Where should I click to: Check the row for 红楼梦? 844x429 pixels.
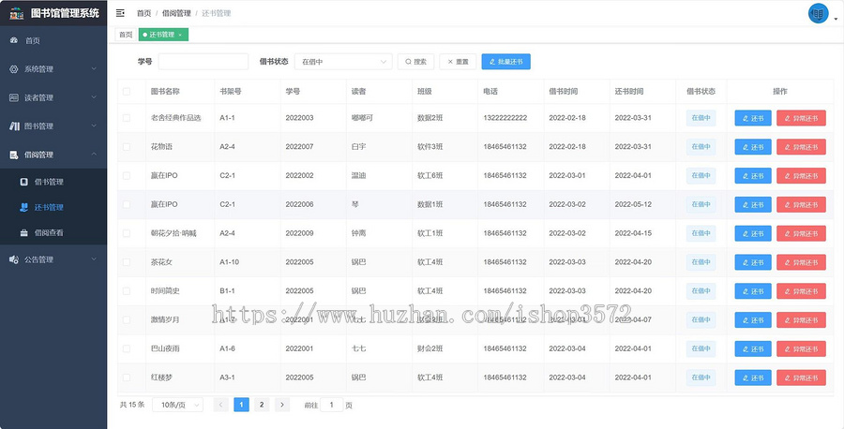[x=127, y=377]
